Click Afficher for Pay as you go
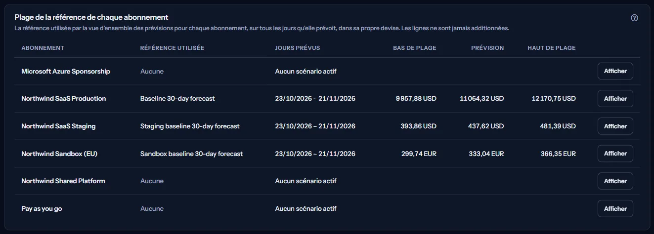This screenshot has width=654, height=234. (x=615, y=208)
